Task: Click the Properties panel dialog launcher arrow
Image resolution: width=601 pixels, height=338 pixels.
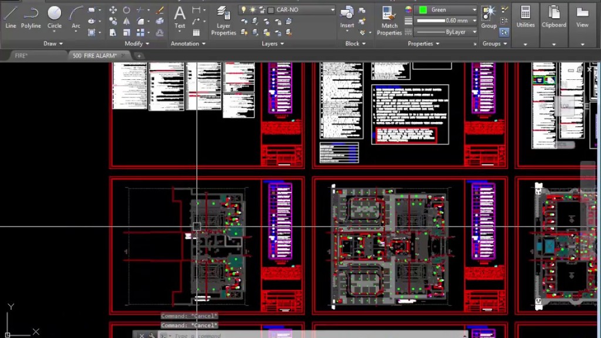Action: (475, 45)
